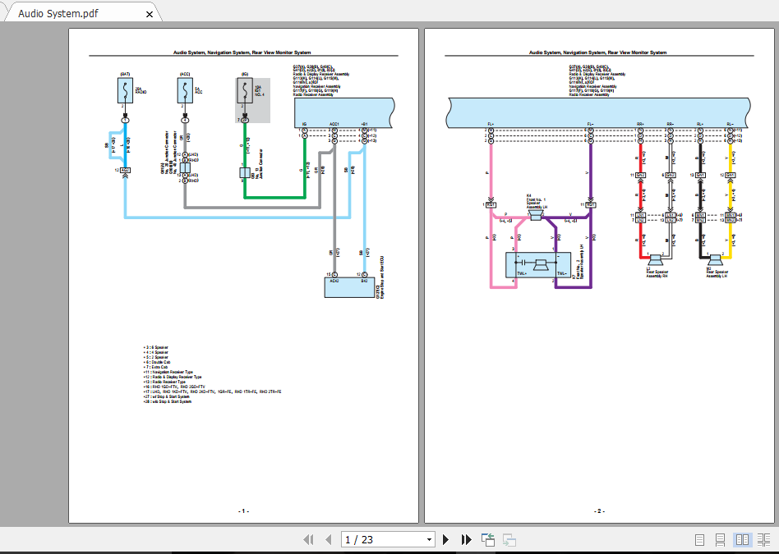This screenshot has height=554, width=779.
Task: Go to the first page
Action: (309, 539)
